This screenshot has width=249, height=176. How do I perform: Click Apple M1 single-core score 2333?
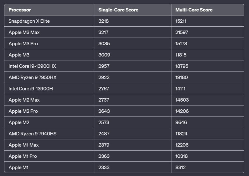tap(104, 167)
